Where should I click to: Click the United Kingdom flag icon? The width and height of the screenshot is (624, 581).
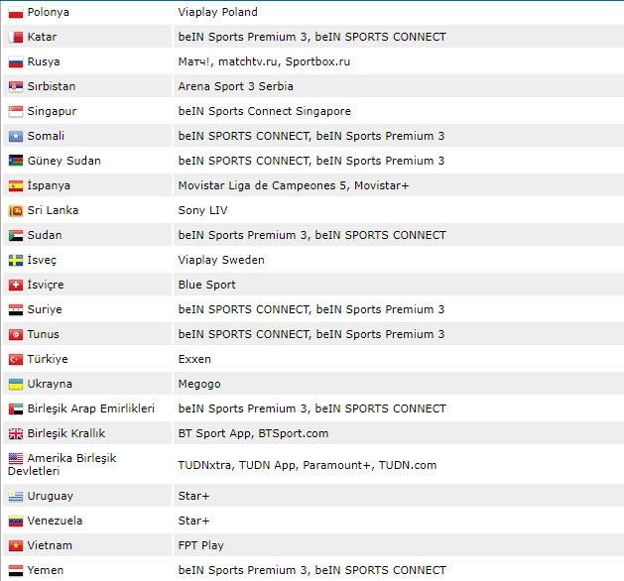pyautogui.click(x=15, y=433)
